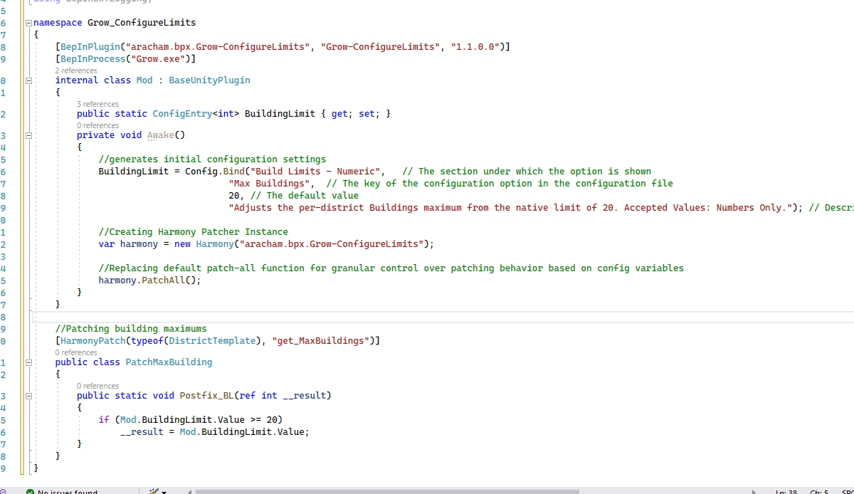Click the 'BepInProcess' attribute name
854x494 pixels.
click(93, 59)
